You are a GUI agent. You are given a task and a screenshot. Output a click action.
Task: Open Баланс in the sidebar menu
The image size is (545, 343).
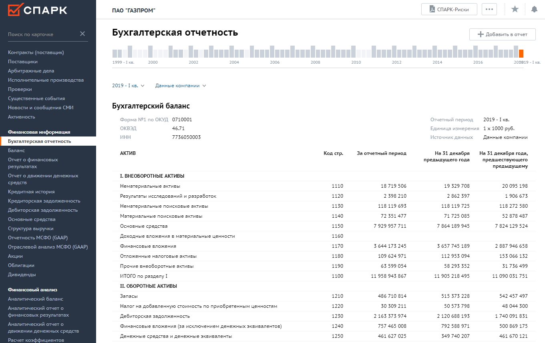click(x=16, y=150)
